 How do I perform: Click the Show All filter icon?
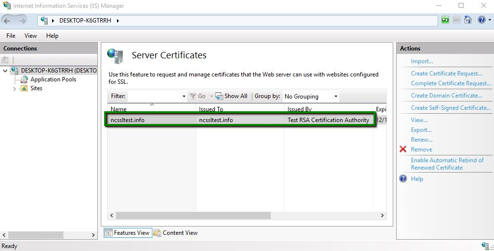219,96
